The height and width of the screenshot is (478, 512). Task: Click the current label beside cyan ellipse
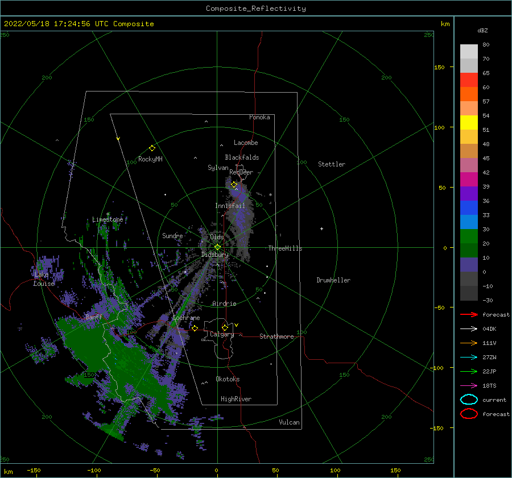pyautogui.click(x=494, y=400)
